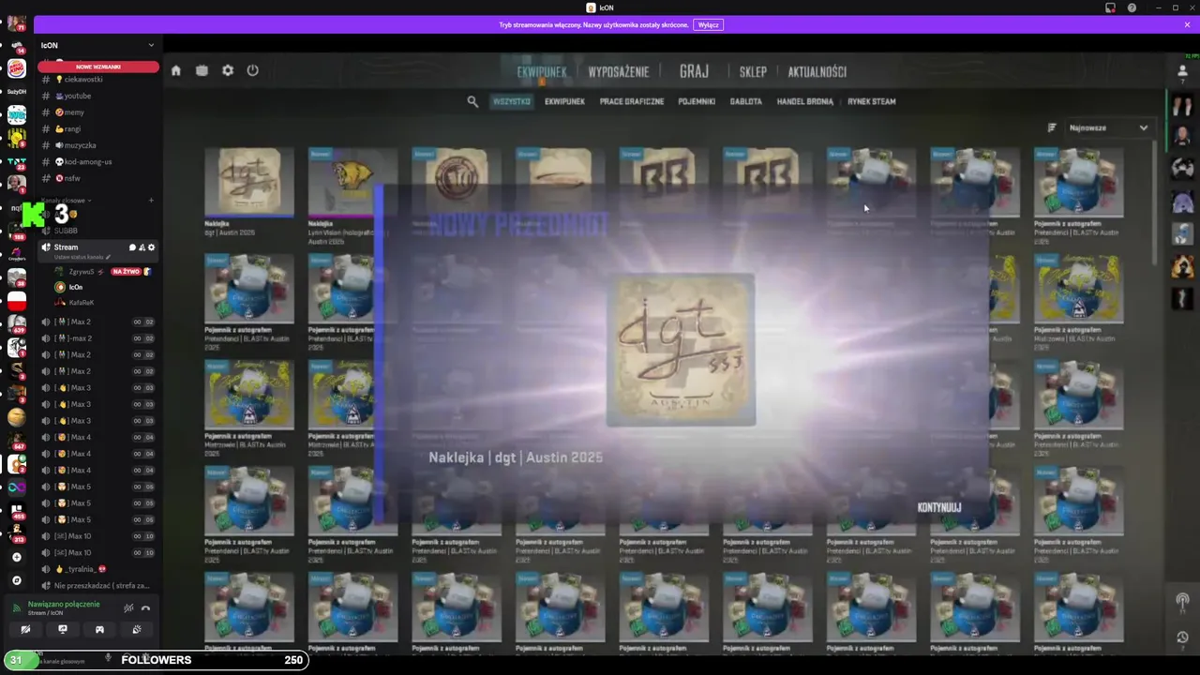Collapse the Kanały głosowe category

click(x=66, y=201)
